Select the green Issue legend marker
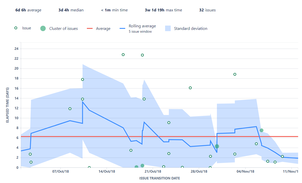Viewport: 302px width, 183px height. tap(16, 28)
